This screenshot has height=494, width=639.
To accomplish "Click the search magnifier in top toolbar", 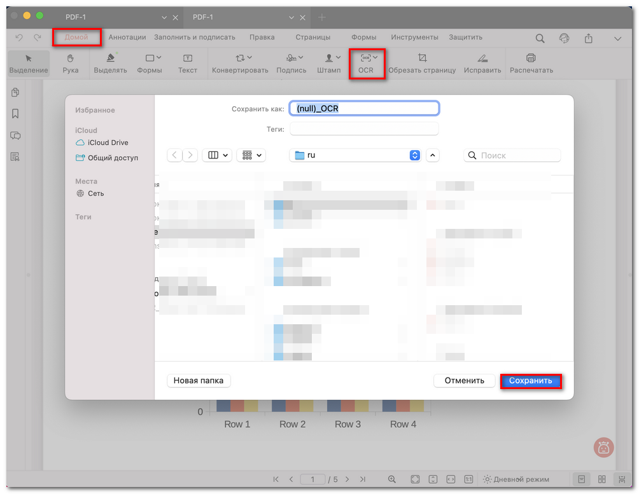I will pyautogui.click(x=540, y=38).
